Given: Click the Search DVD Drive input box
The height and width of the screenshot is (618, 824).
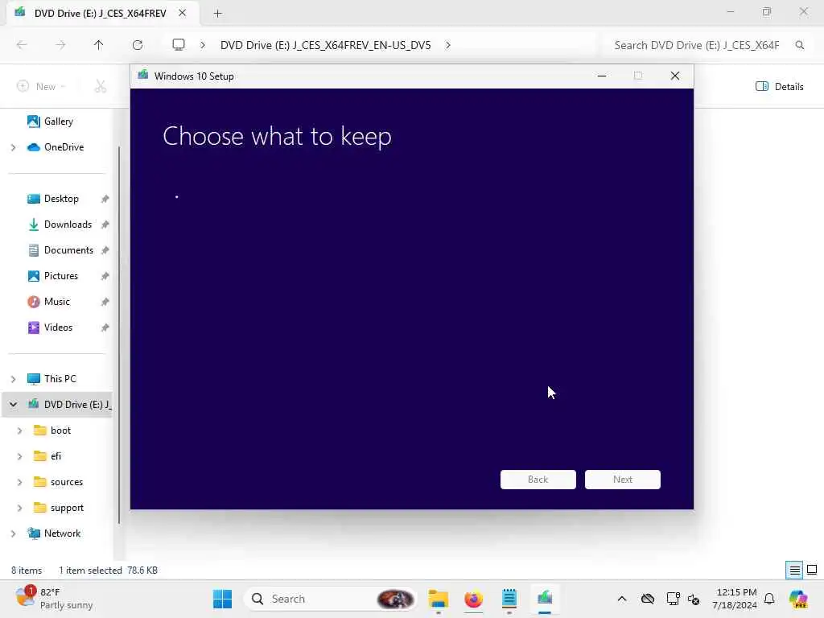Looking at the screenshot, I should (697, 45).
